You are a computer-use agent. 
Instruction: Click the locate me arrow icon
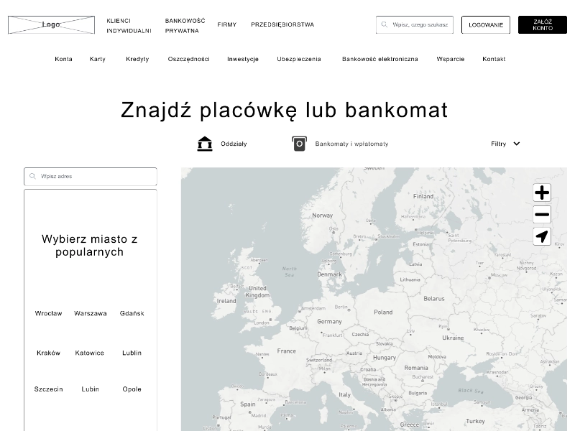(542, 236)
